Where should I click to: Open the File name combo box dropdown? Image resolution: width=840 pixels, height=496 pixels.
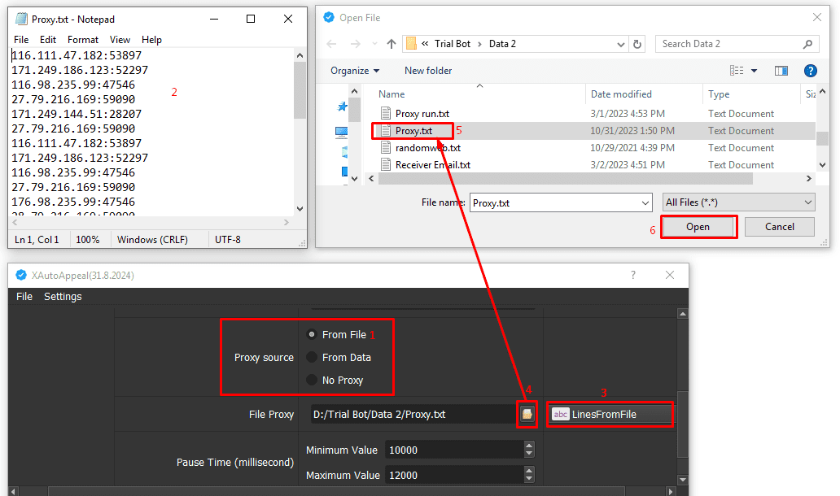pos(645,202)
